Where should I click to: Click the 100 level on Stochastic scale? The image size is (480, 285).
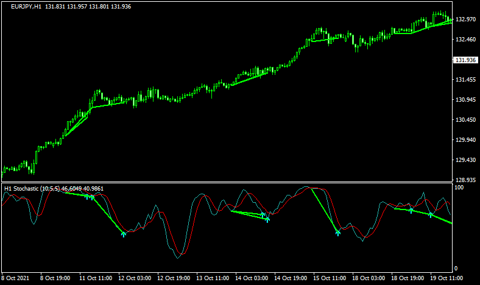460,188
